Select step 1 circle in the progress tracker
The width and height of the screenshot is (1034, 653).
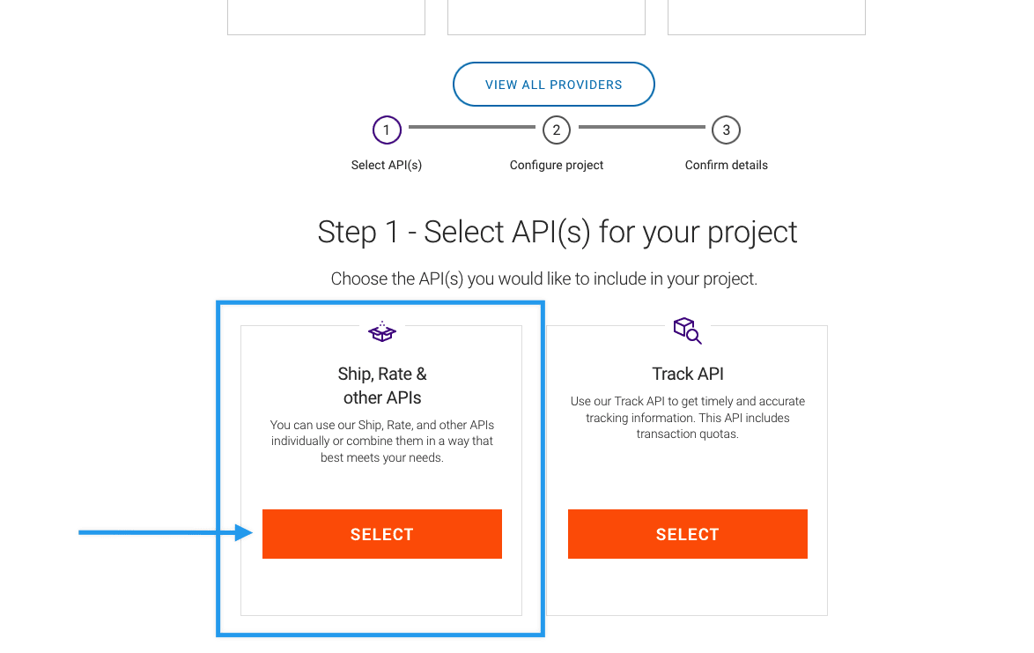pos(387,130)
